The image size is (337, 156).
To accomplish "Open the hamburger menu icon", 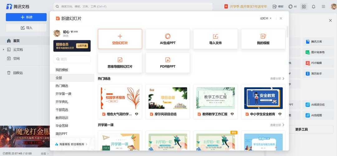I will [x=324, y=7].
